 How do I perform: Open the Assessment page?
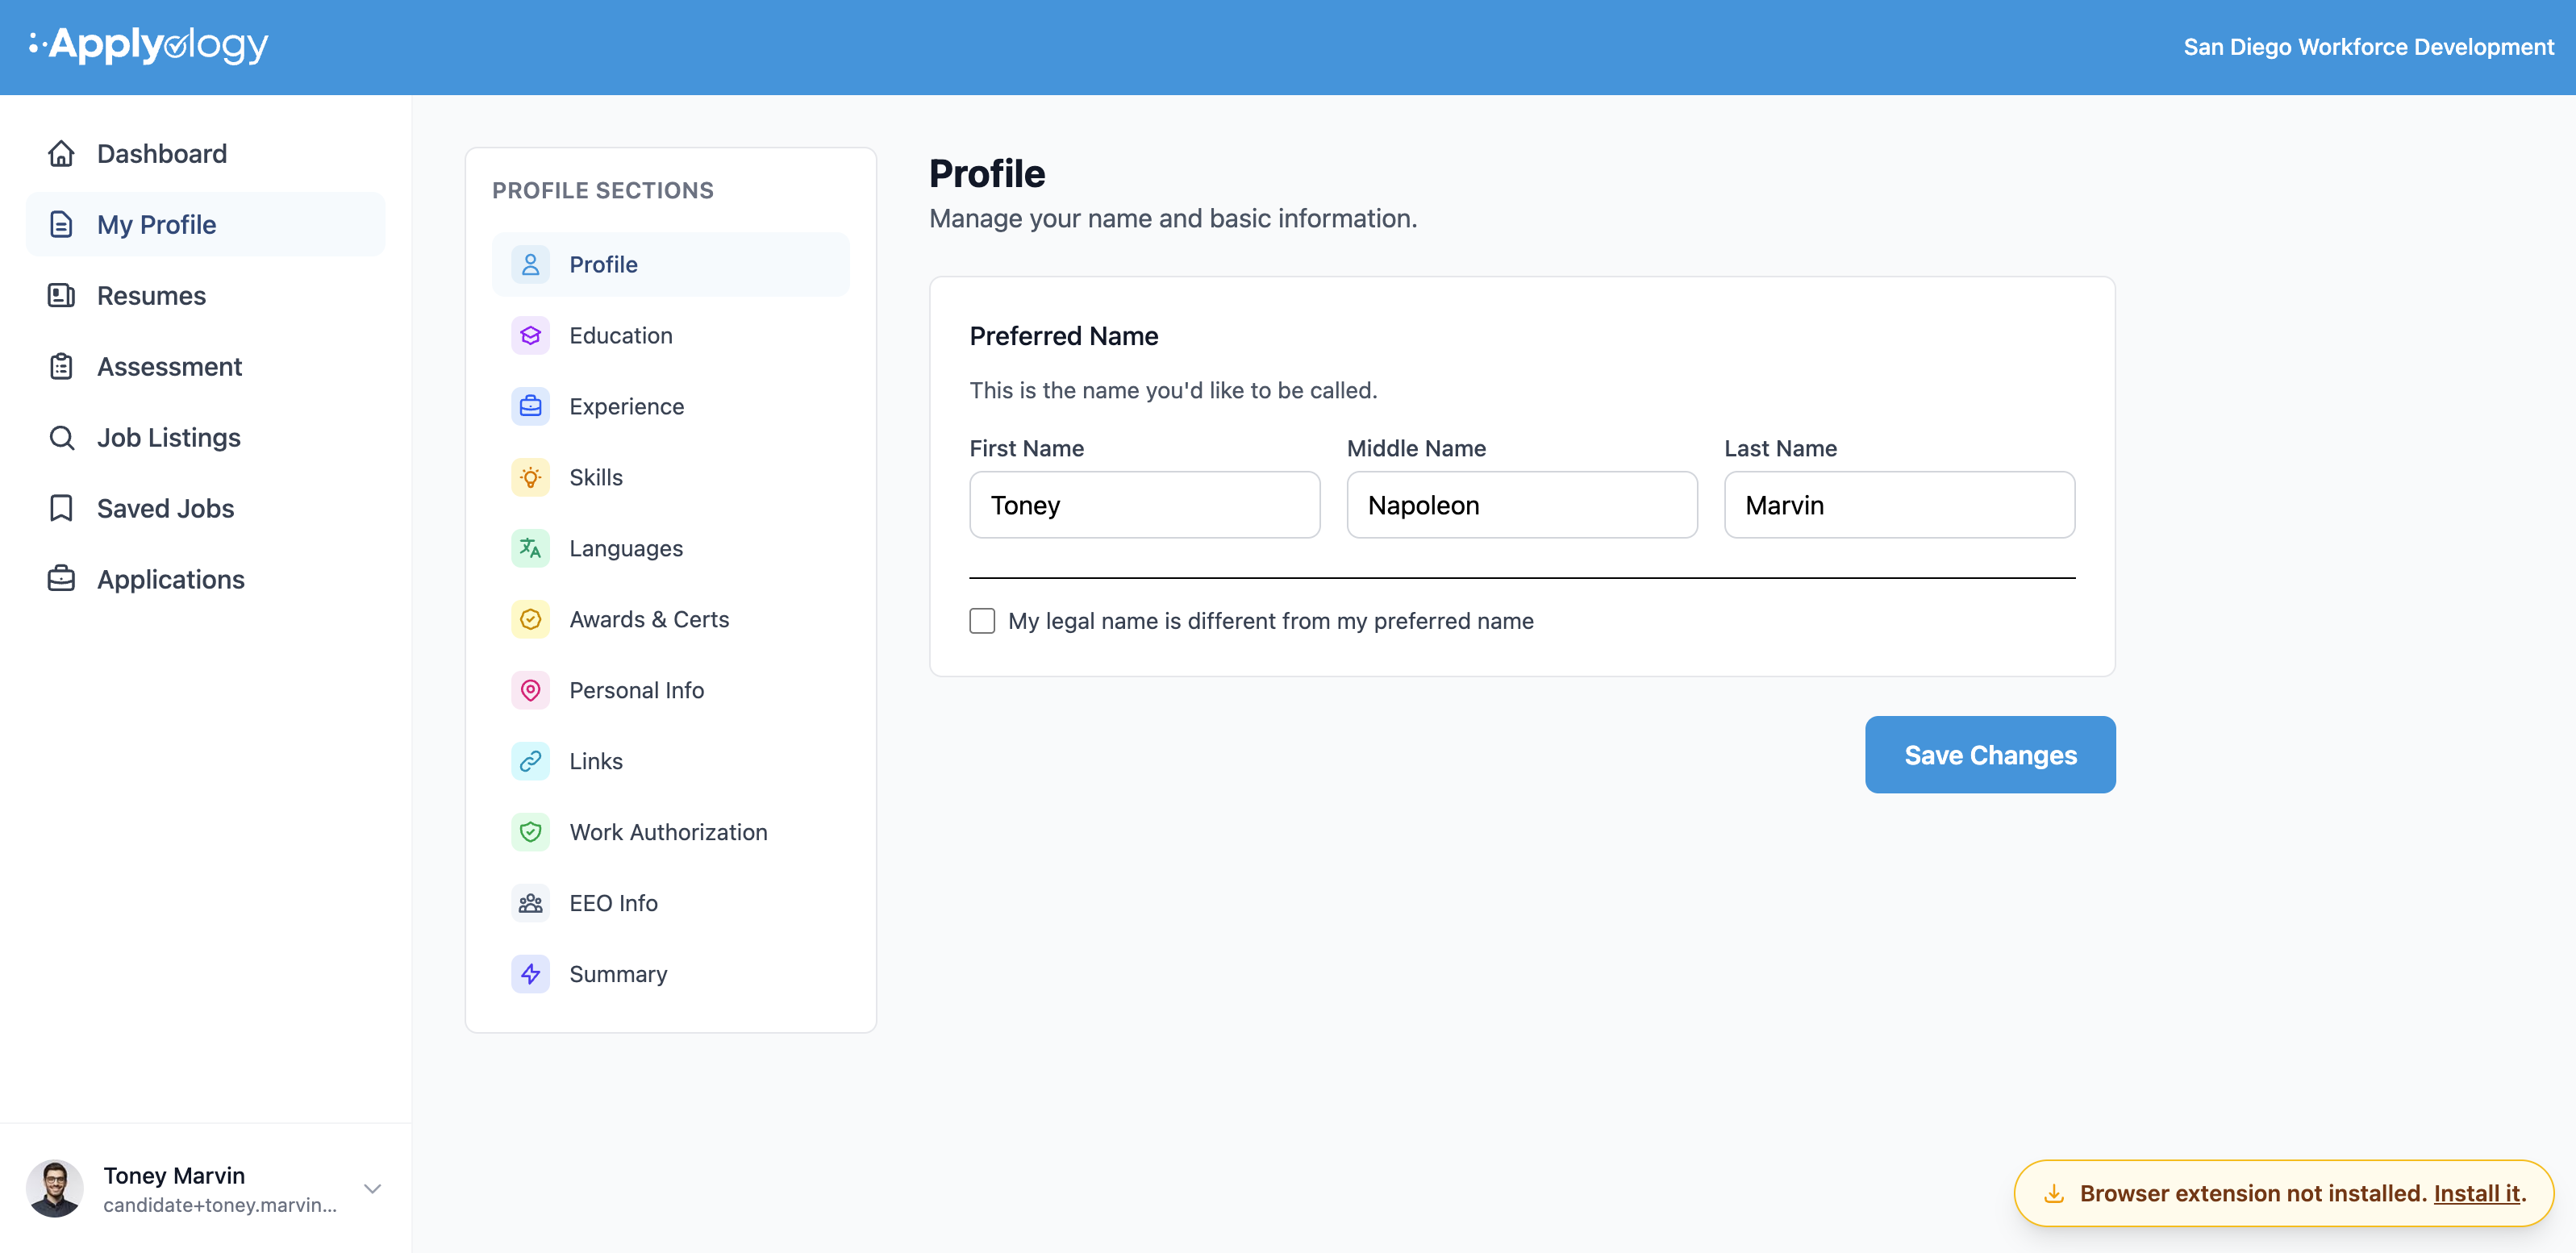[x=205, y=366]
